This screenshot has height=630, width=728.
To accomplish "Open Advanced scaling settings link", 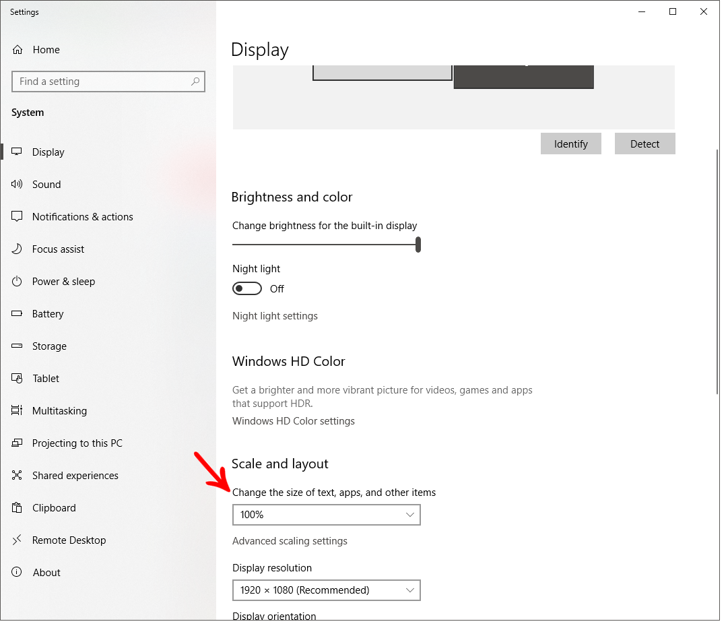I will pos(290,541).
